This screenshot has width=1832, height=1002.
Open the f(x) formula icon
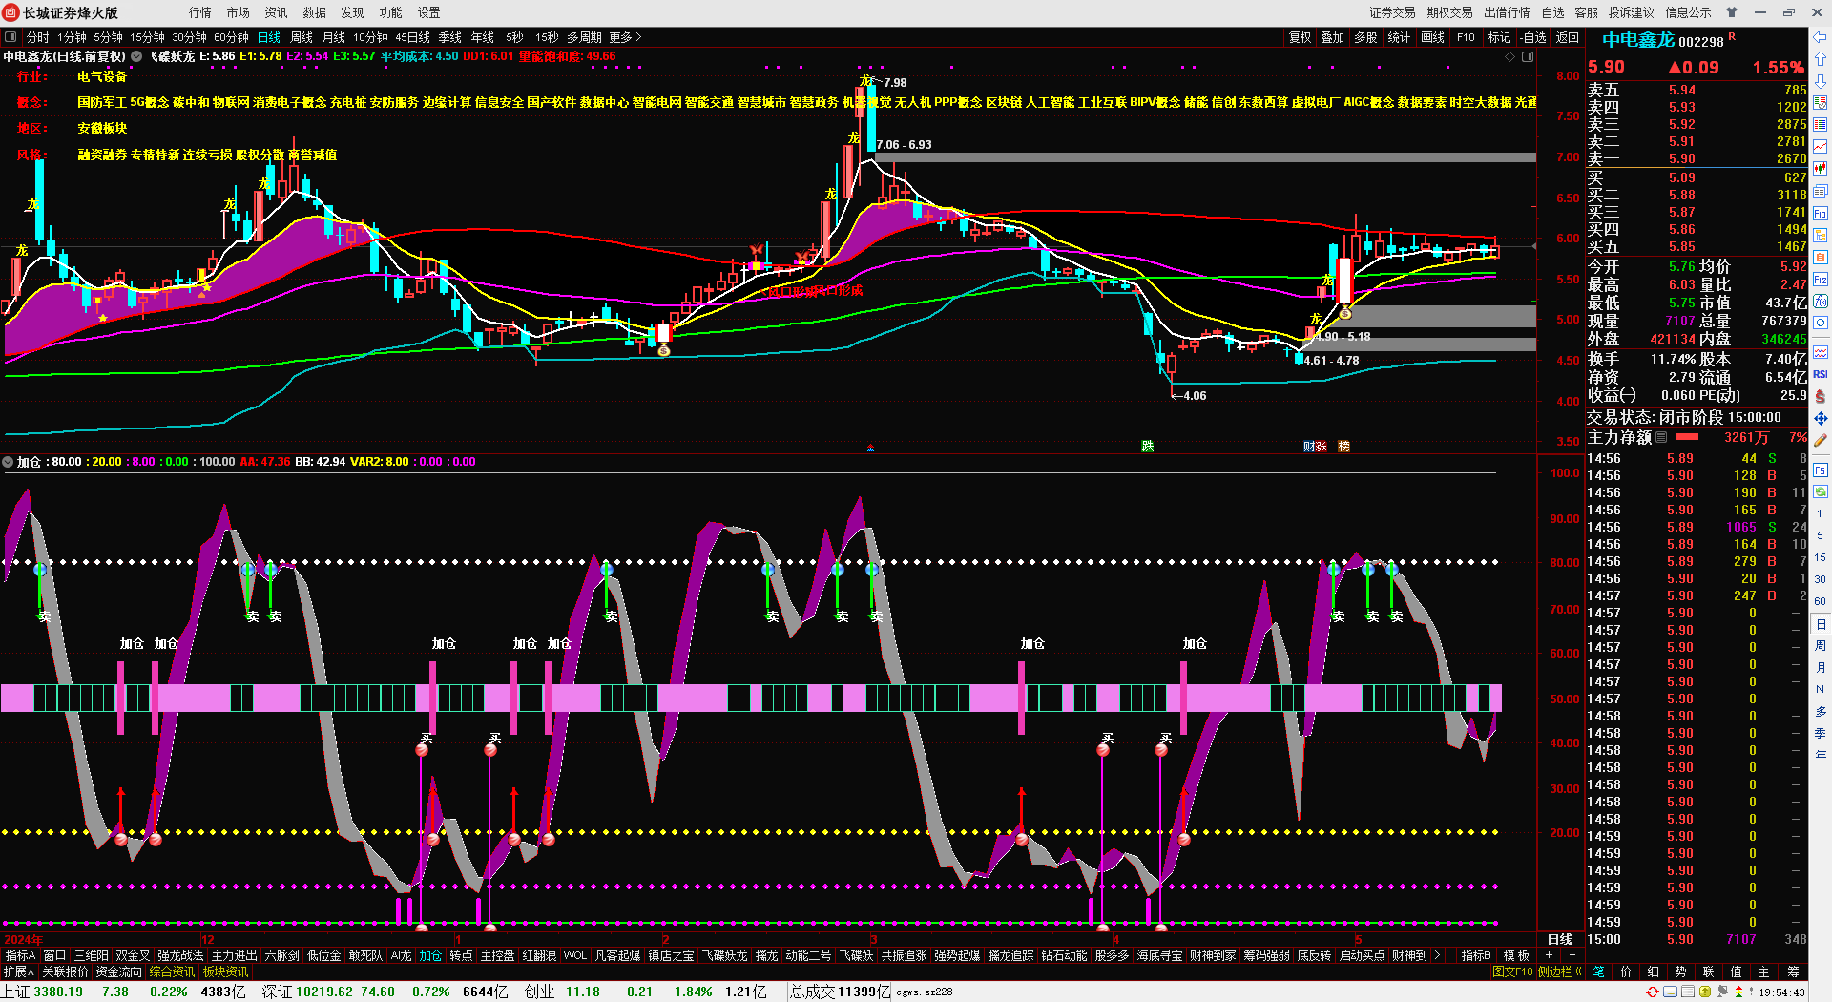click(x=1821, y=302)
